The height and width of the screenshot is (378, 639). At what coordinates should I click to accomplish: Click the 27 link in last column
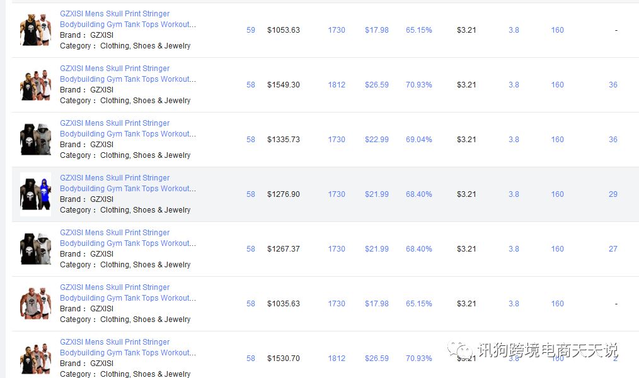(613, 249)
